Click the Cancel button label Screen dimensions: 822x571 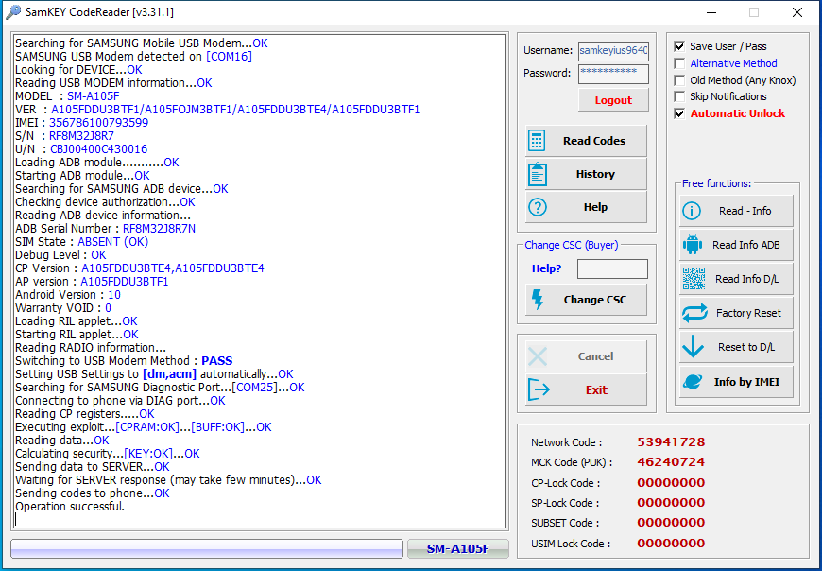click(x=595, y=356)
